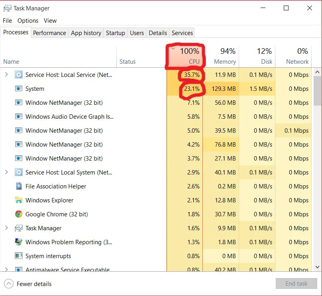Viewport: 322px width, 296px height.
Task: Open the View menu
Action: point(50,21)
